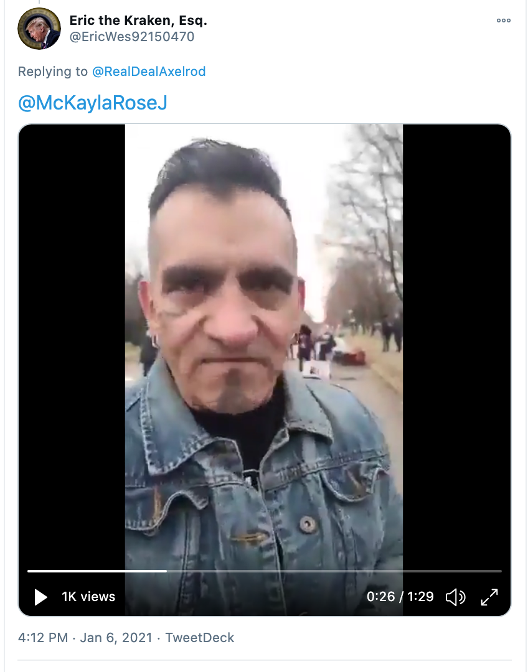Open the @McKaylaRoseJ mention

(93, 103)
